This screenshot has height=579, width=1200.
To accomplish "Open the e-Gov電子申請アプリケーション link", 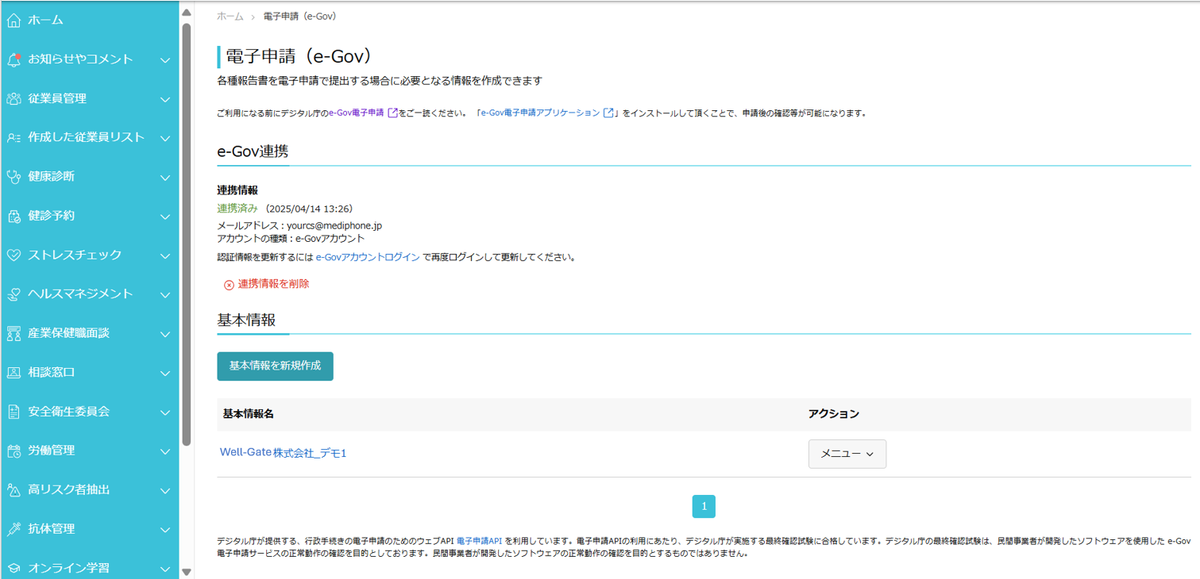I will pos(540,113).
